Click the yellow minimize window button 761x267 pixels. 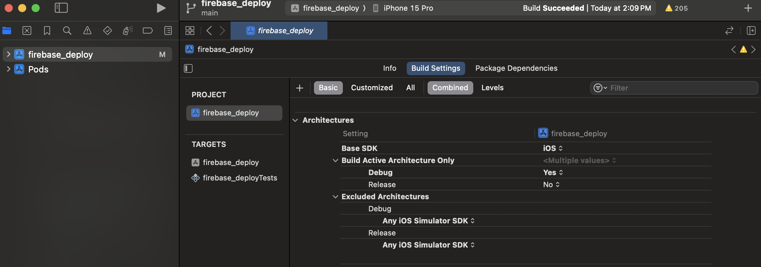click(x=22, y=8)
